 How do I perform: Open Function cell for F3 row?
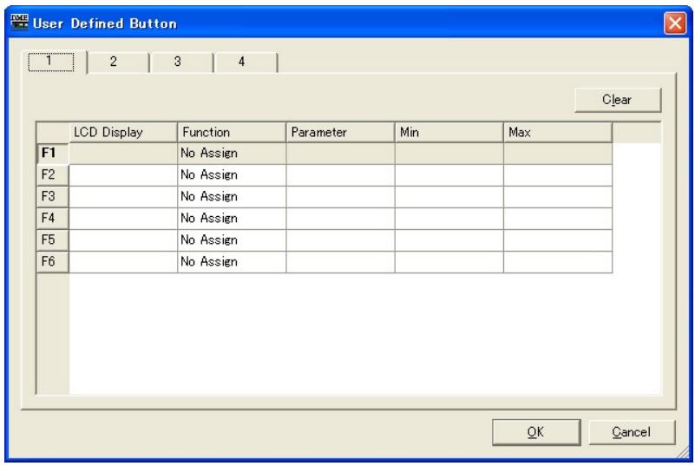point(232,197)
